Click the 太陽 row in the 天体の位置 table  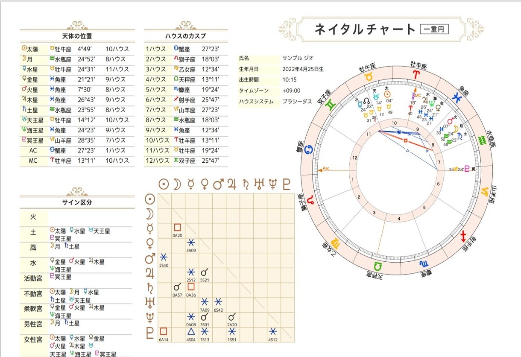(77, 49)
